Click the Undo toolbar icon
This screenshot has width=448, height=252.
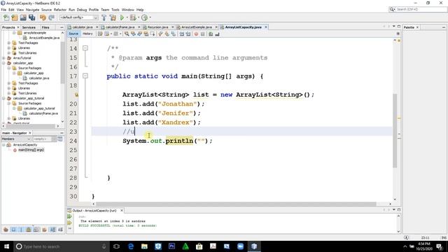(x=43, y=17)
